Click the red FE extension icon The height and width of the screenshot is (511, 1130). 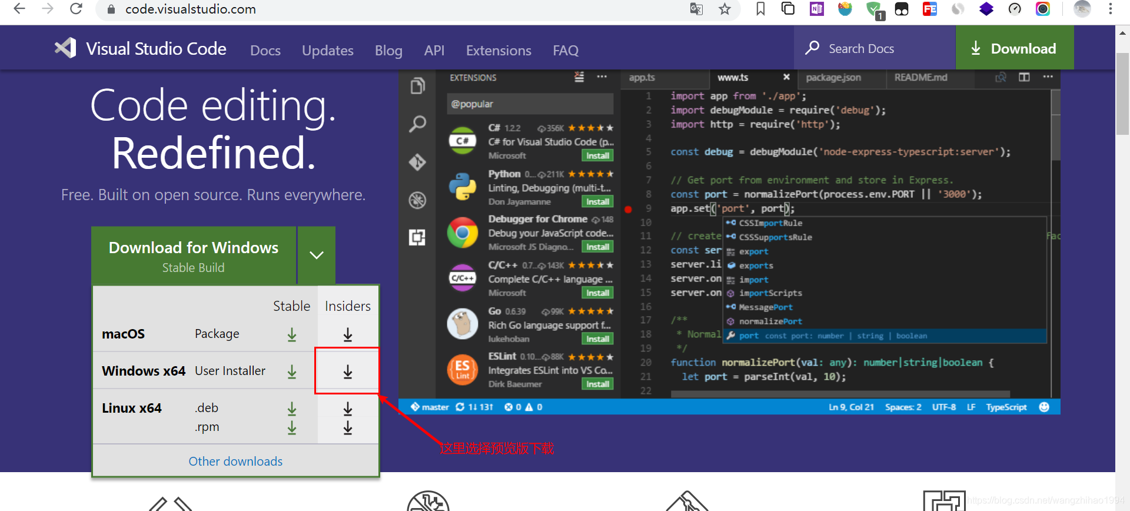point(930,9)
